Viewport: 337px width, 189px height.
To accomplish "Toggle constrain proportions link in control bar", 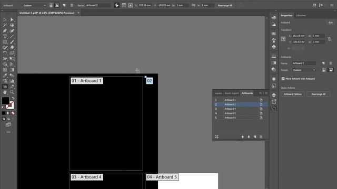I will [x=193, y=5].
